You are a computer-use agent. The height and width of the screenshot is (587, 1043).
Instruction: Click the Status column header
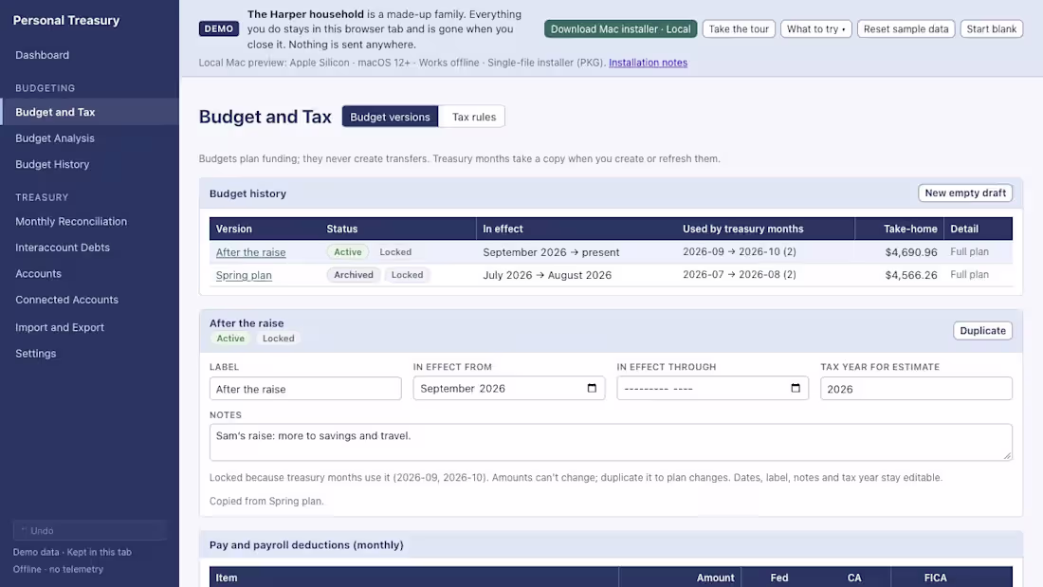342,229
